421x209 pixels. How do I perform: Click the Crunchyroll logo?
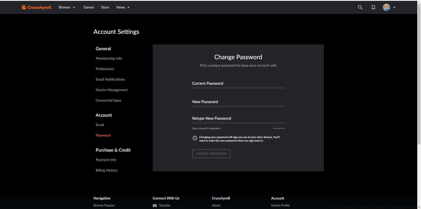(x=36, y=7)
